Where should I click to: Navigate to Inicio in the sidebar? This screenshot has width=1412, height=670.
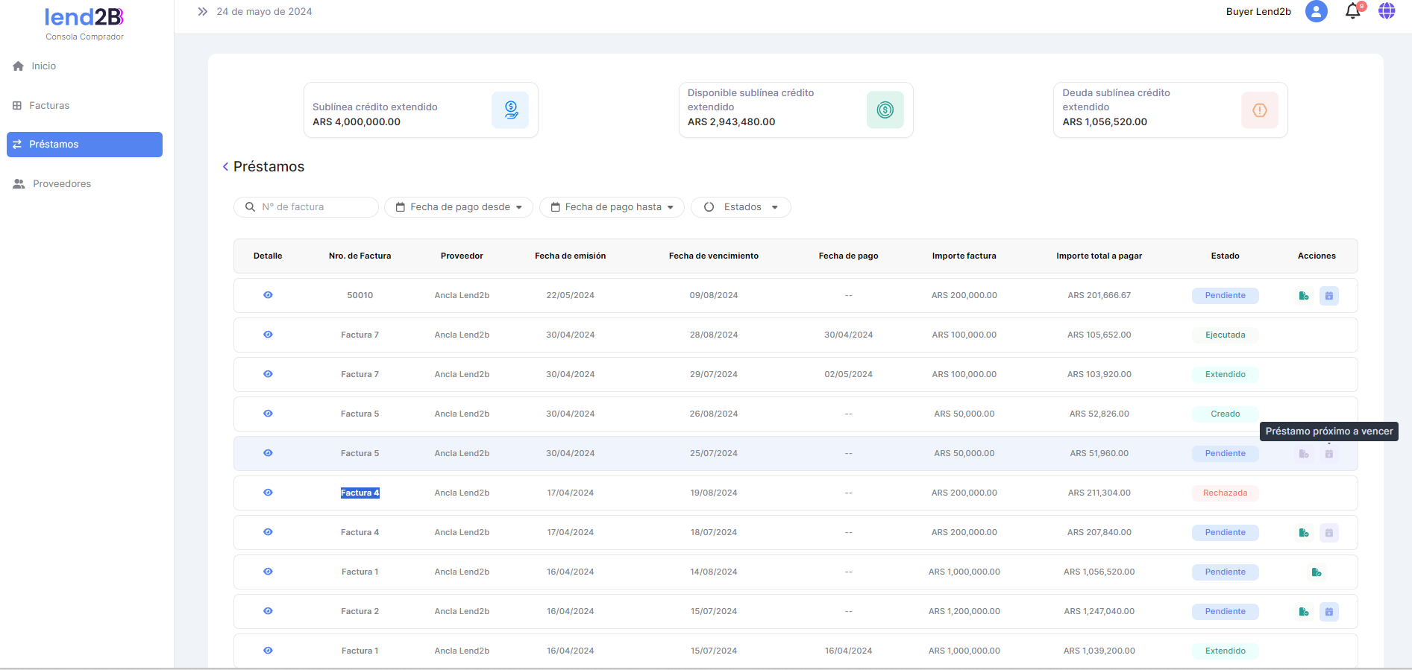pos(43,66)
